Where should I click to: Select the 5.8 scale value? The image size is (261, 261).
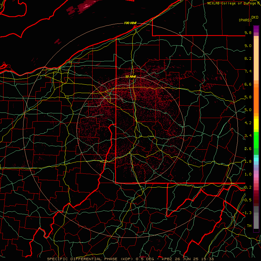click(x=248, y=97)
